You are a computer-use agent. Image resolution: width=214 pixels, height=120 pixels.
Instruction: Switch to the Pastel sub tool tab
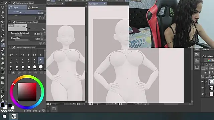coord(33,7)
